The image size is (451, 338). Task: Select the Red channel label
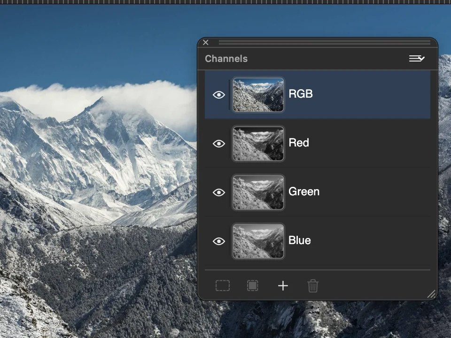[x=299, y=143]
